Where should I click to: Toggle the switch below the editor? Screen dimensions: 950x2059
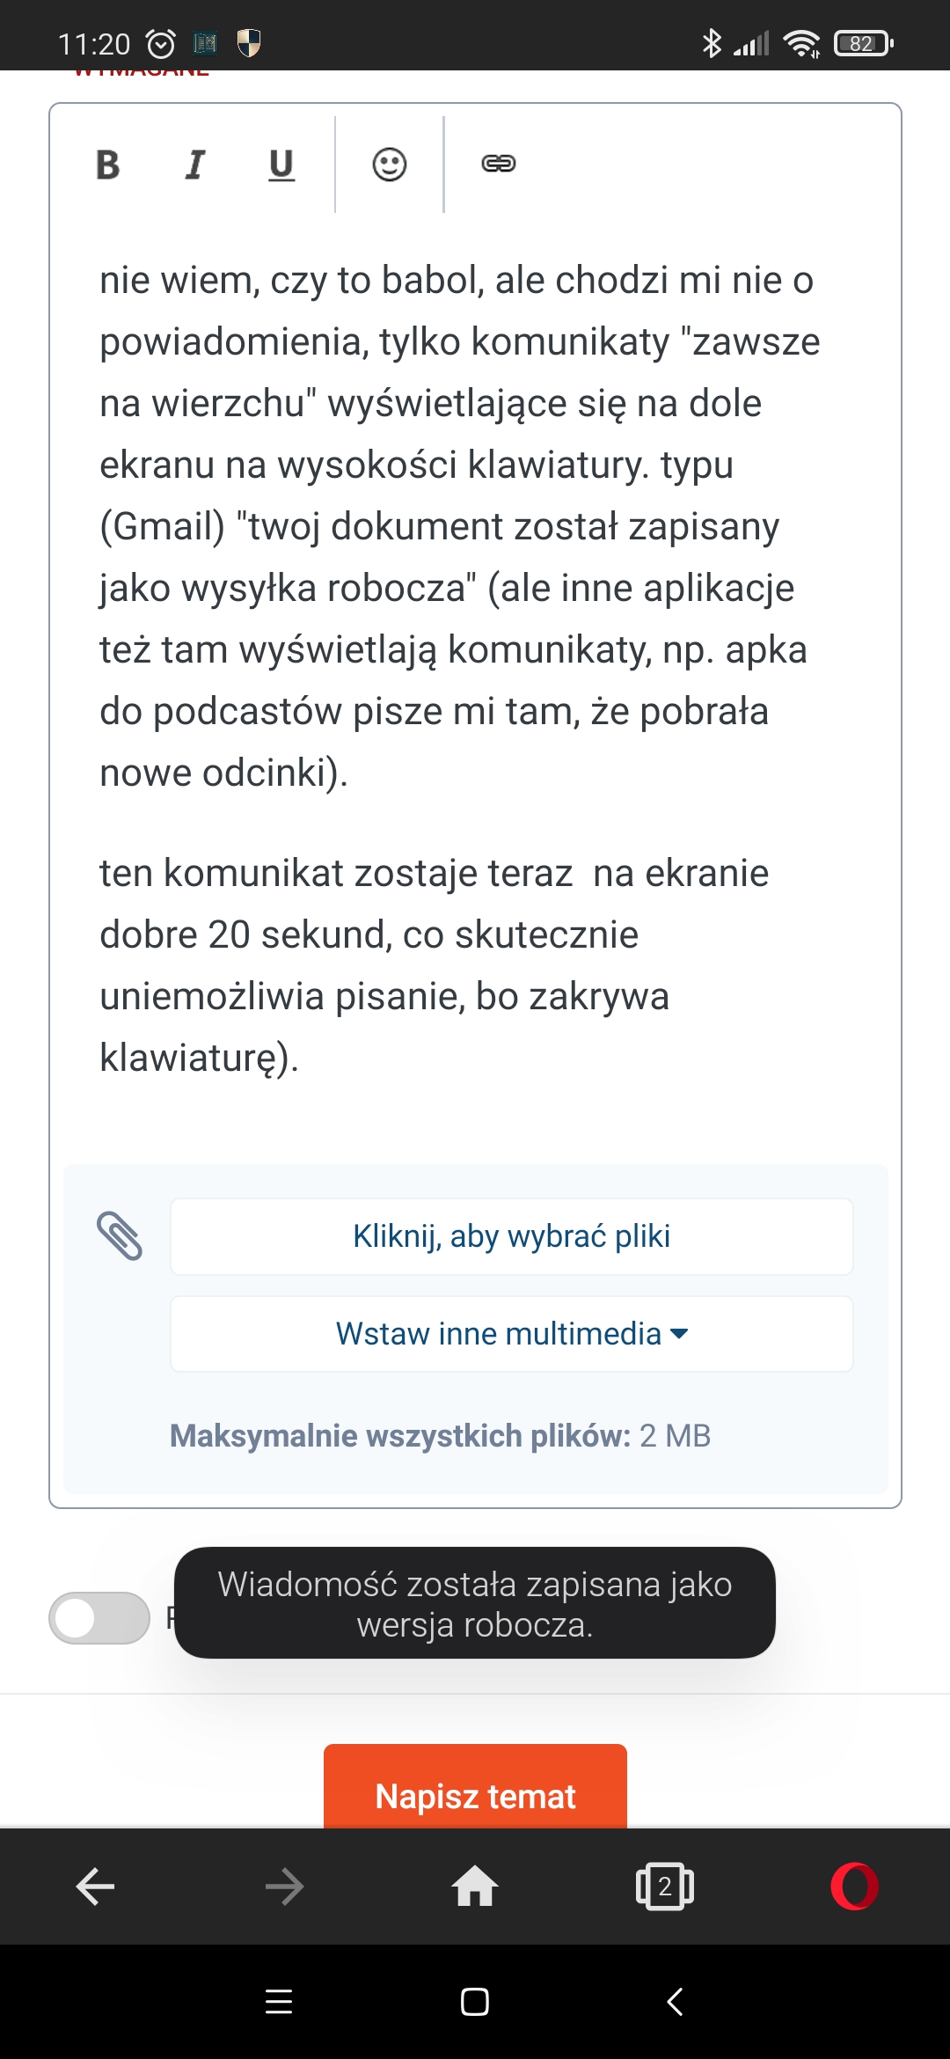click(x=99, y=1618)
